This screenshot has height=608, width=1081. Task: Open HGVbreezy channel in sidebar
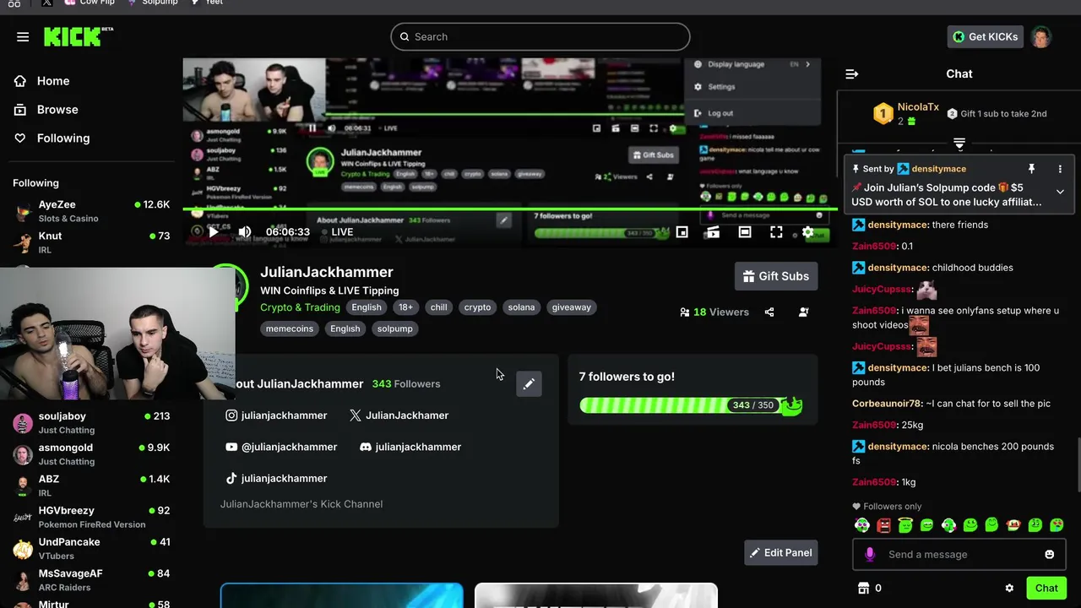click(x=91, y=517)
